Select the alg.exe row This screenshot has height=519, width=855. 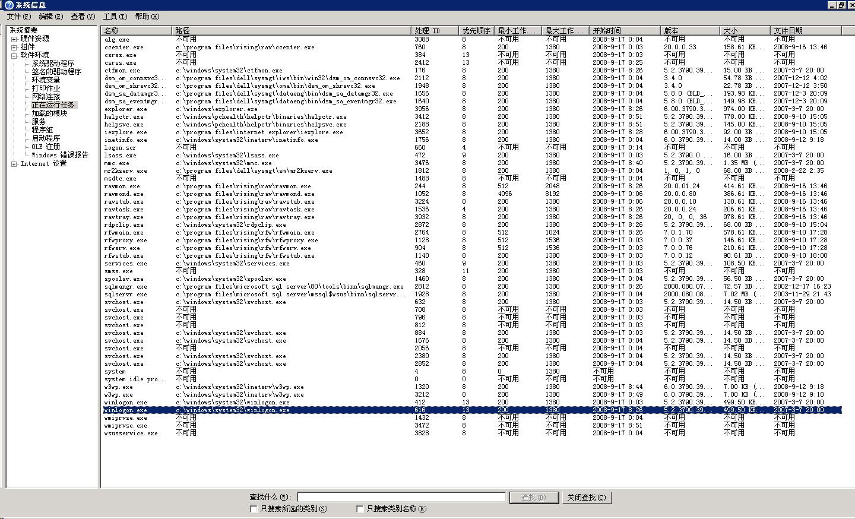472,40
